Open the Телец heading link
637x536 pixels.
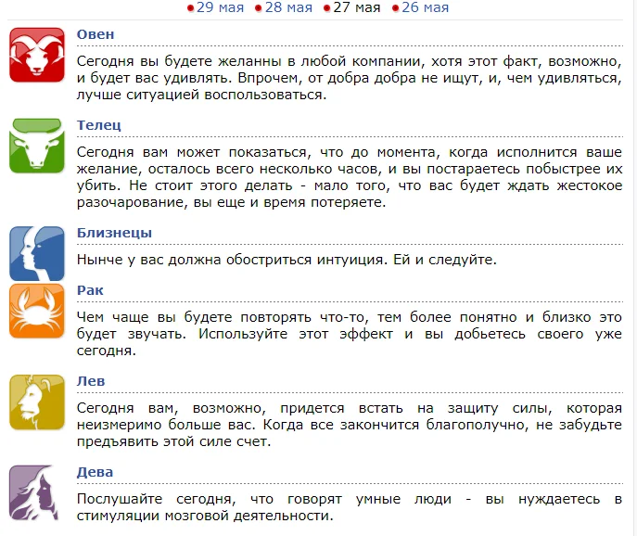pos(98,125)
